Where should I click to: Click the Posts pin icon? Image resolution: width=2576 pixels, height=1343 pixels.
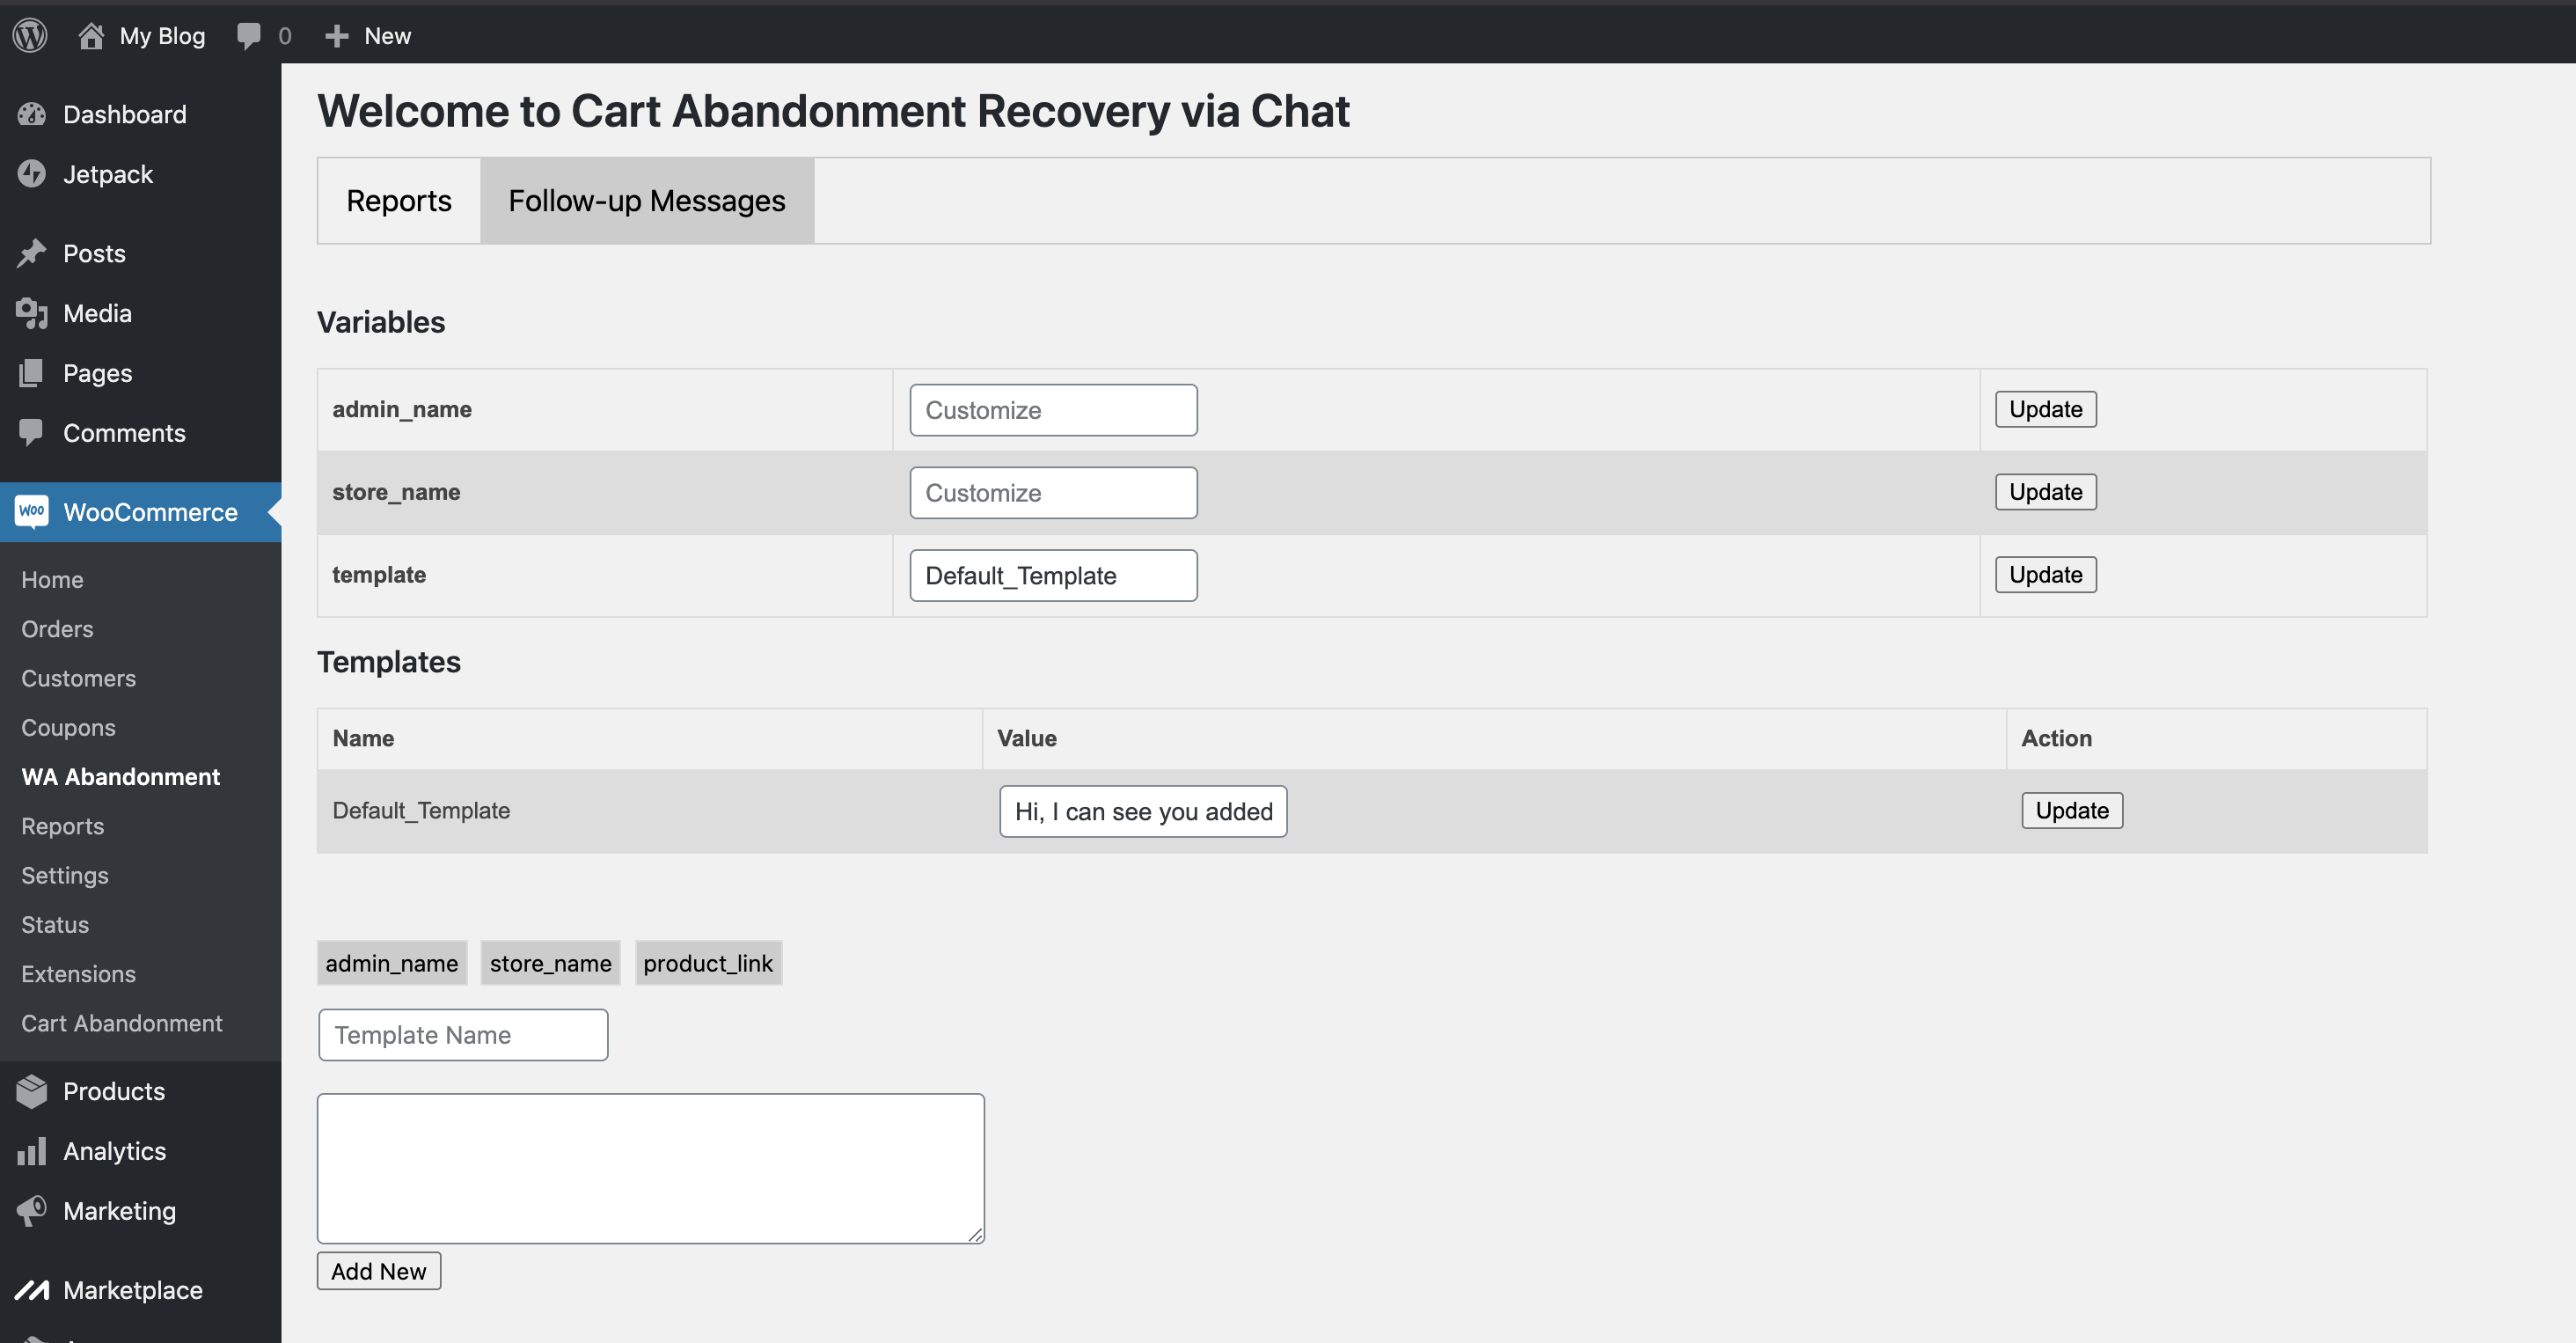point(32,253)
